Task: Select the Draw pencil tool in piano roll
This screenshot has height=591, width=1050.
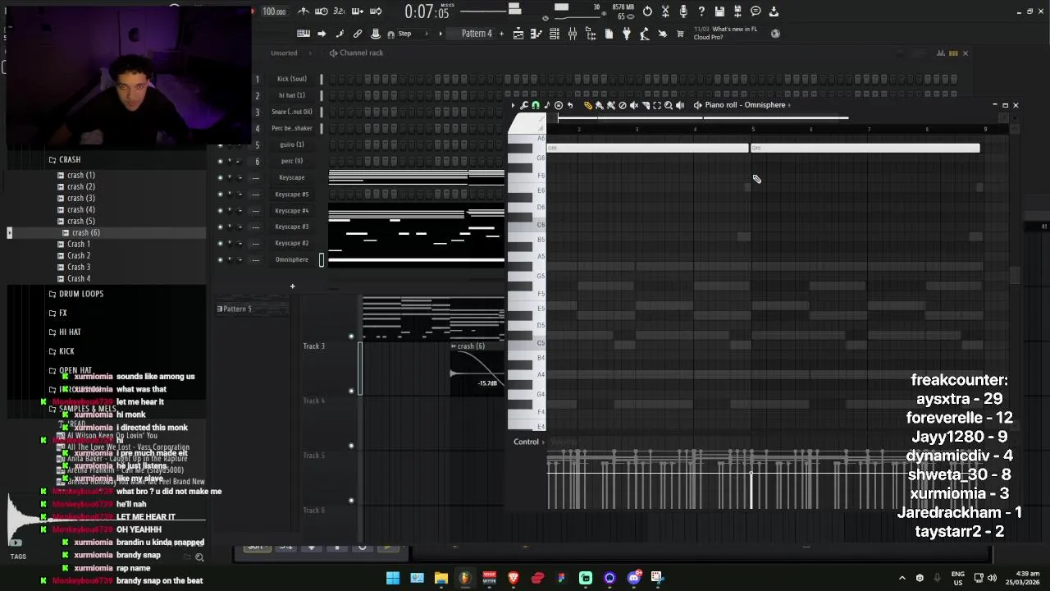Action: pos(588,105)
